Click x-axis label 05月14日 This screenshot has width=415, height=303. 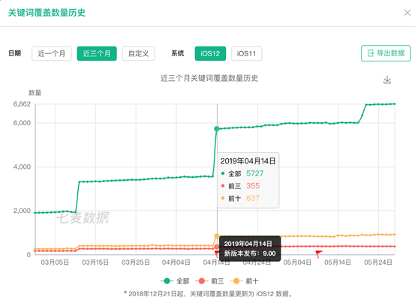[x=338, y=262]
